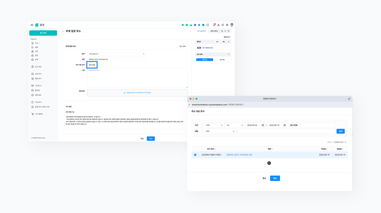Viewport: 381px width, 213px height.
Task: Click the 문서 번호 input field
Action: 317,125
